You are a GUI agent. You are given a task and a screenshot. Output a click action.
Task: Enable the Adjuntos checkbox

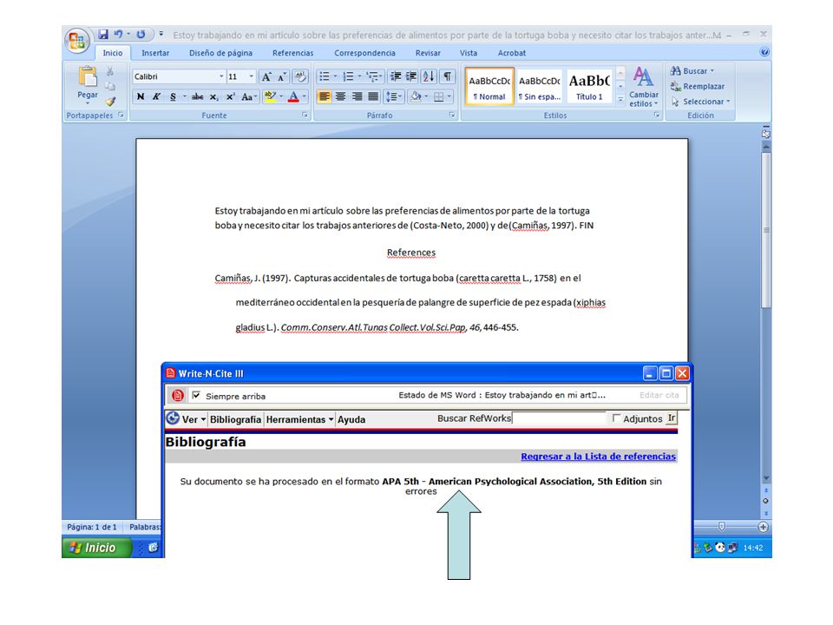tap(616, 418)
